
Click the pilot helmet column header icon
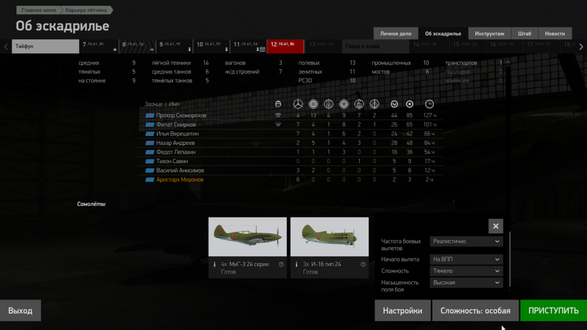pos(278,104)
